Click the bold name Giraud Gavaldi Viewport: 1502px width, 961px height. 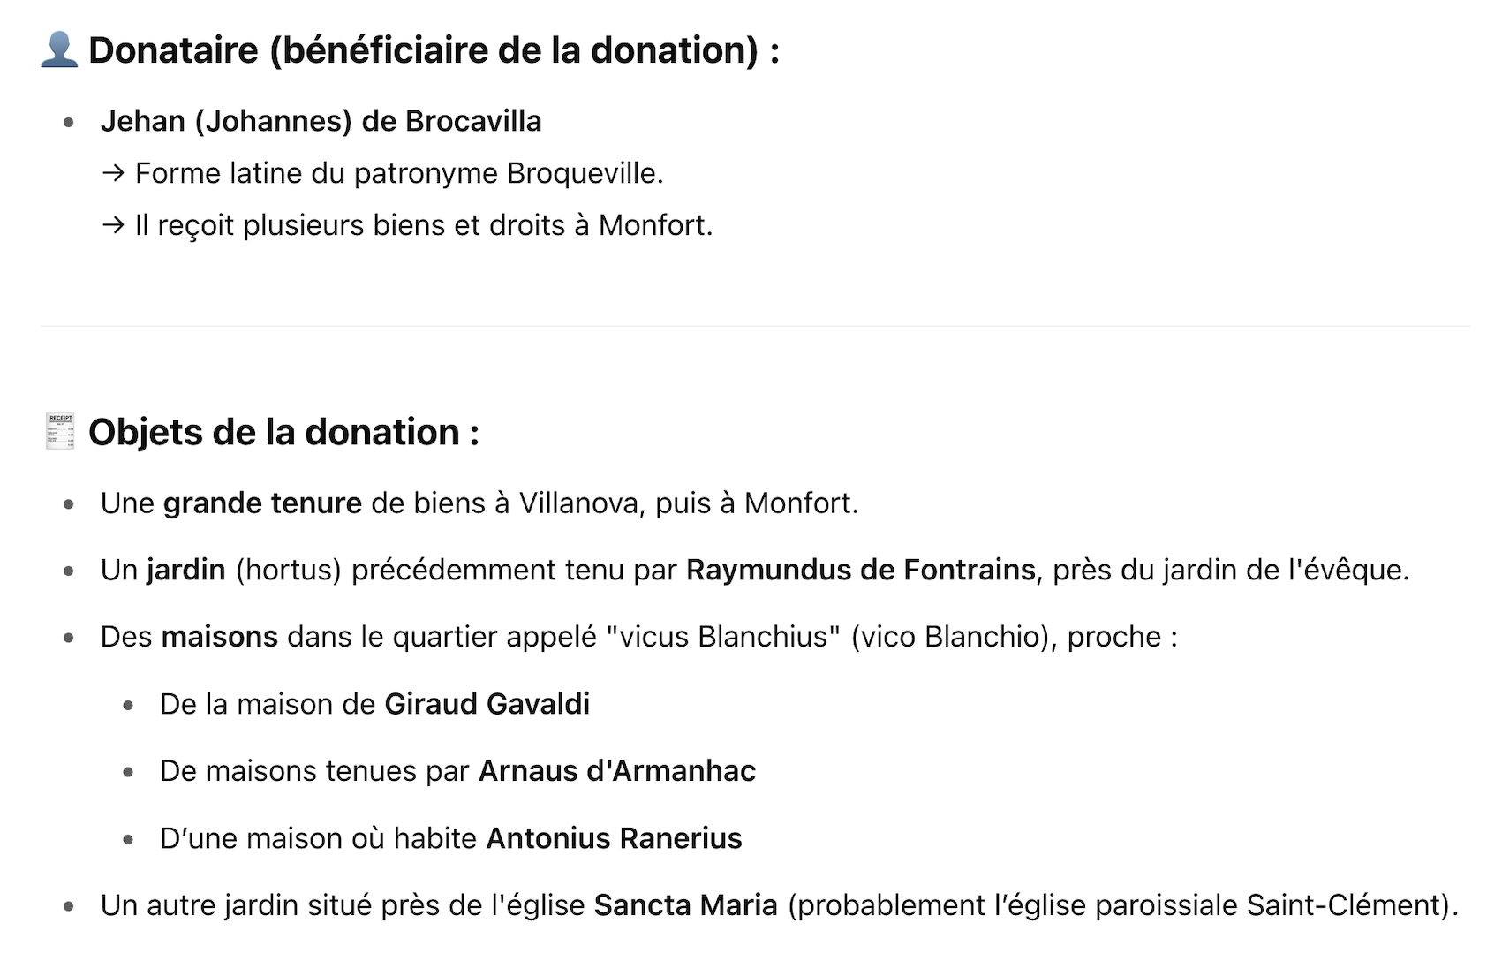(487, 704)
